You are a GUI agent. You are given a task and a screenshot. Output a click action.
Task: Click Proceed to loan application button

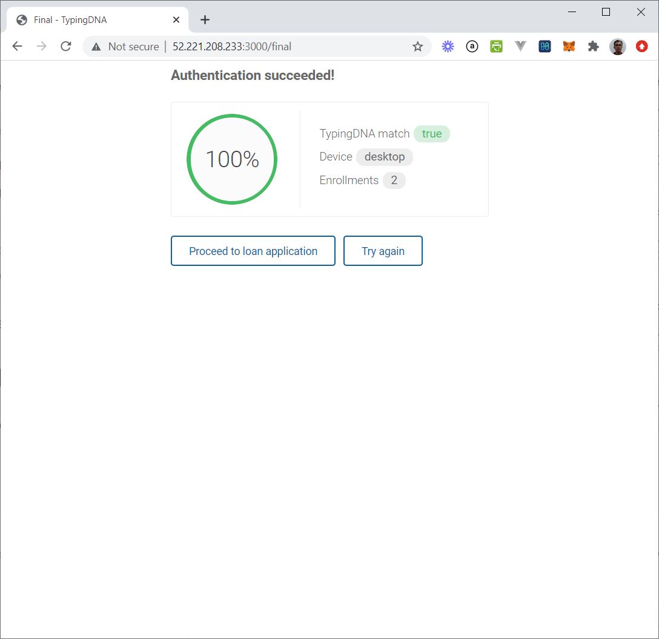click(x=253, y=251)
